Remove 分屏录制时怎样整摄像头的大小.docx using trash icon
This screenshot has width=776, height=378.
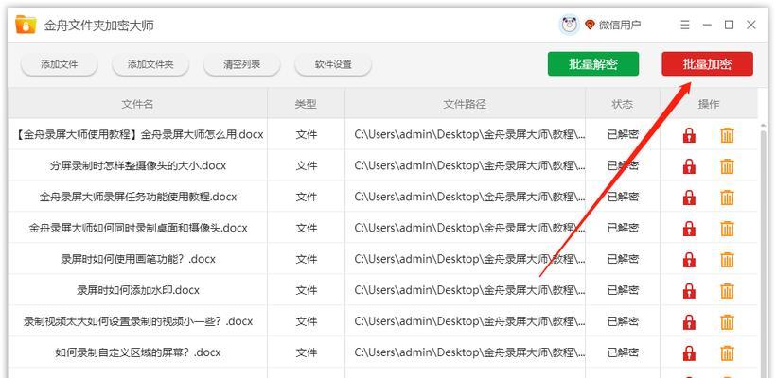(727, 166)
